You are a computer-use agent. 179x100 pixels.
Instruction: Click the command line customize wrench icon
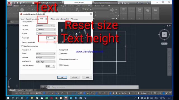click(x=46, y=87)
